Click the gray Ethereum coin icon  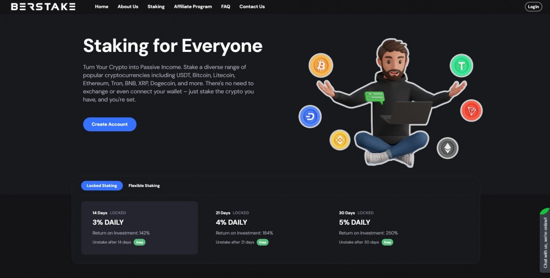[447, 148]
